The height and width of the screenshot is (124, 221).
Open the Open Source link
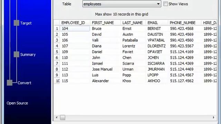[17, 103]
